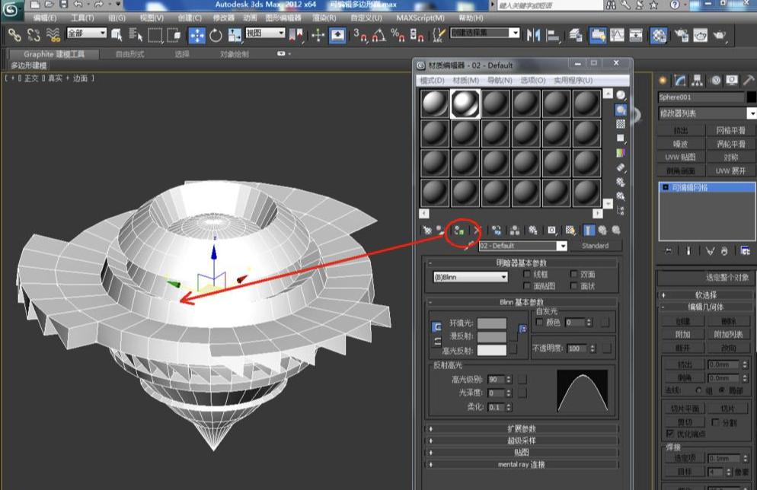Viewport: 757px width, 490px height.
Task: Click the 附加列表 attach list button
Action: (x=728, y=334)
